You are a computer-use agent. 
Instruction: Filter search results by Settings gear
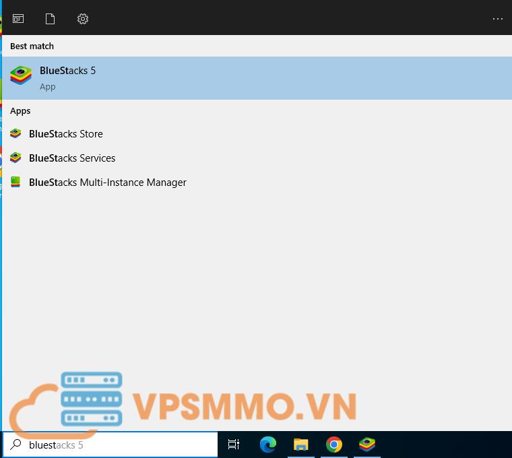[83, 19]
